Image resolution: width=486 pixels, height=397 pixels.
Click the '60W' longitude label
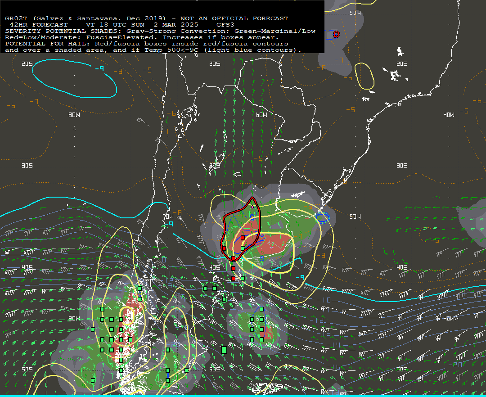(261, 115)
